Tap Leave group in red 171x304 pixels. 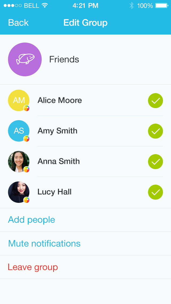point(33,267)
